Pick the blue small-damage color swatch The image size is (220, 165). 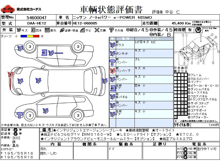24,36
